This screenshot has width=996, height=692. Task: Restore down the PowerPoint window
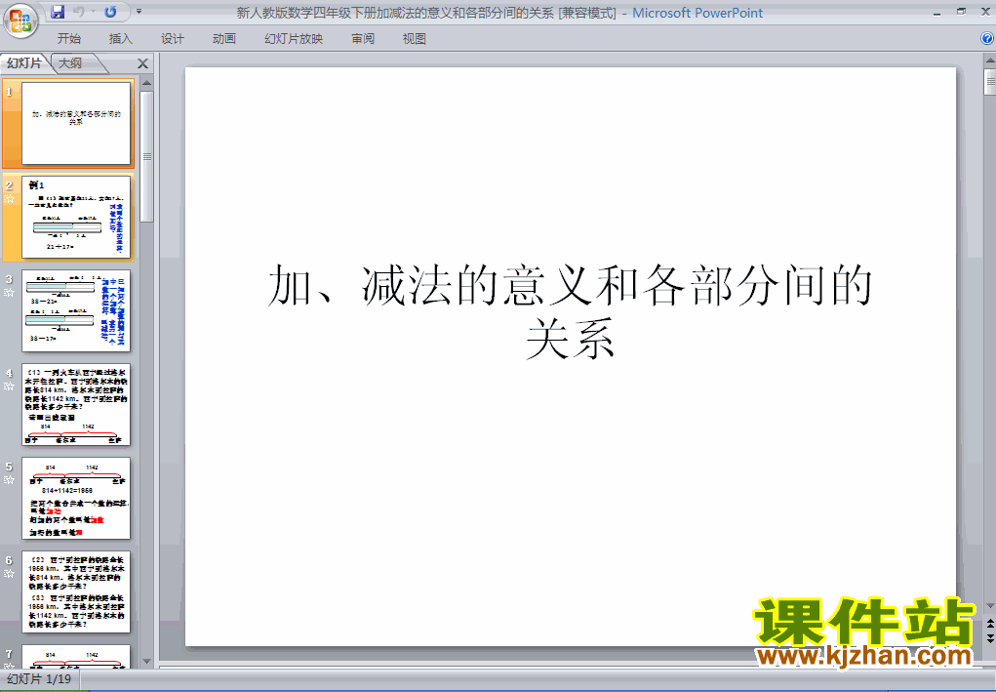(x=961, y=12)
